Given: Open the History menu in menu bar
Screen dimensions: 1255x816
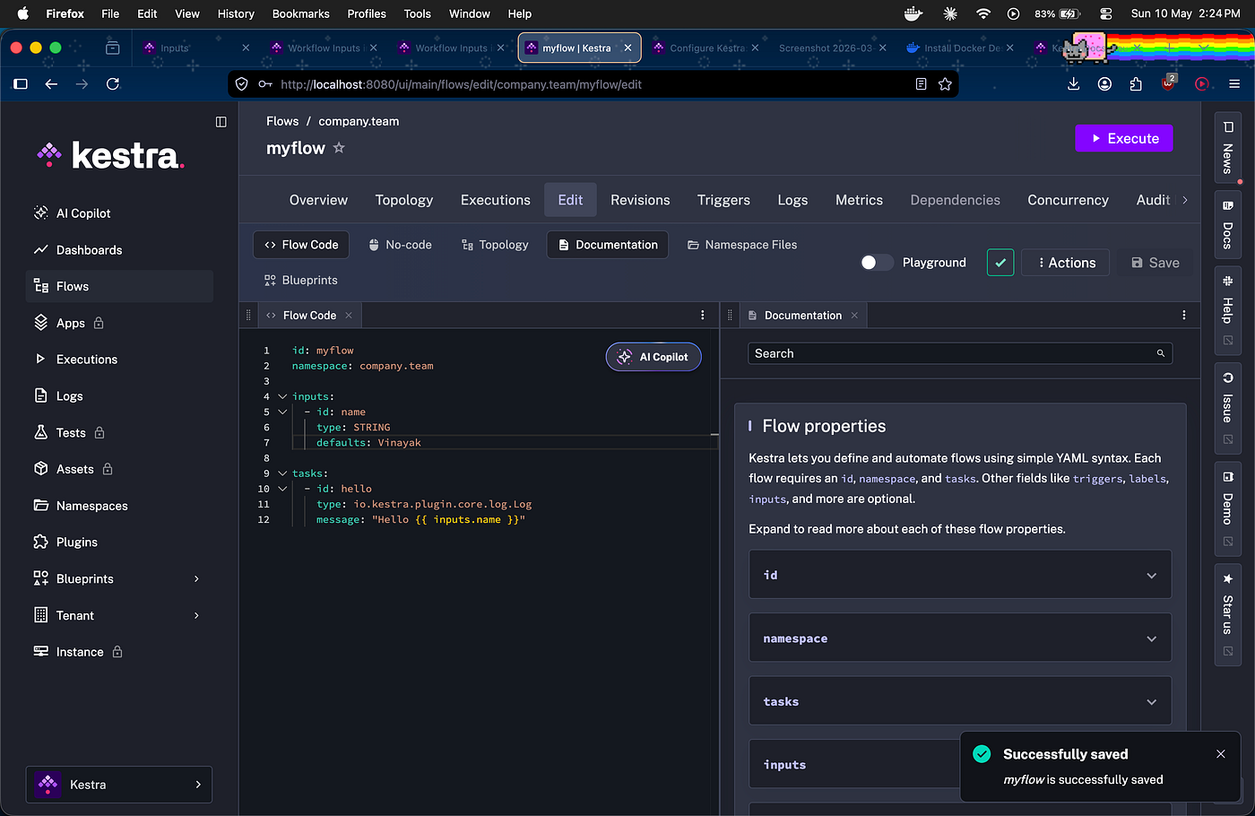Looking at the screenshot, I should pos(236,13).
